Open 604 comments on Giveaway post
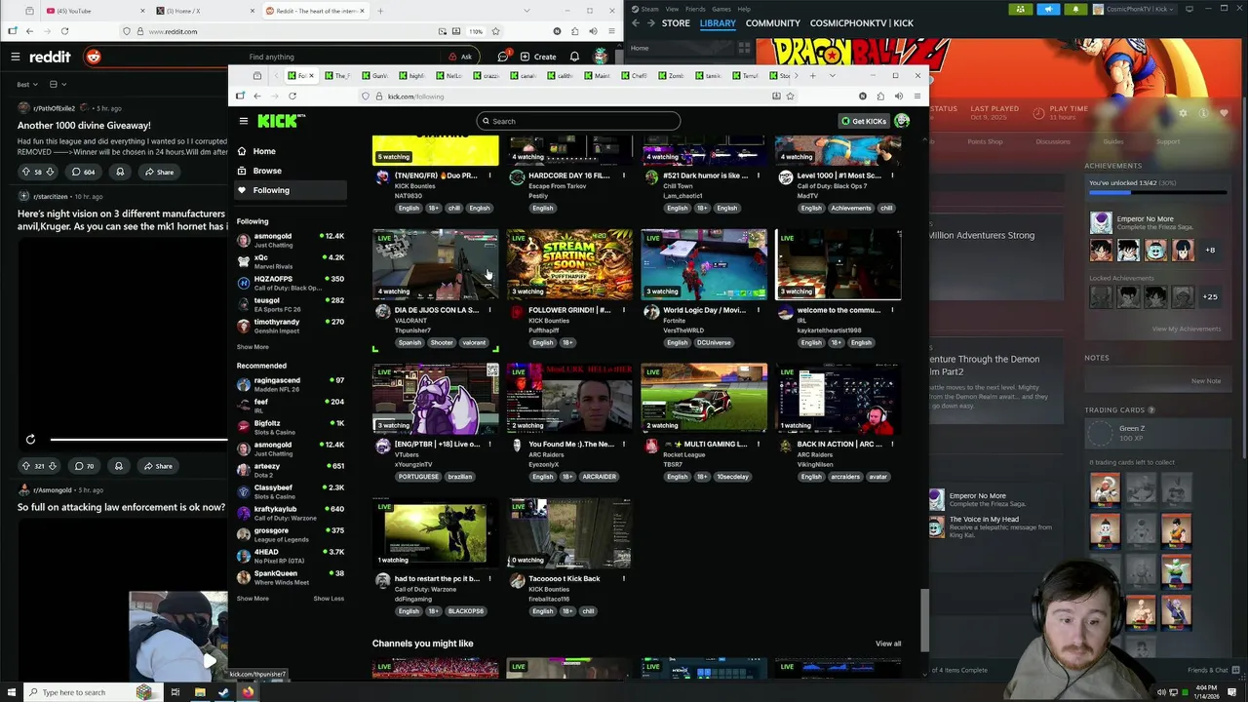Image resolution: width=1248 pixels, height=702 pixels. click(x=83, y=172)
